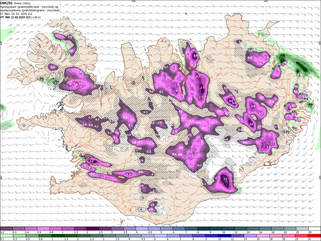Image resolution: width=321 pixels, height=241 pixels.
Task: Click the upper scale swatch labeled 0.2
Action: (6, 229)
